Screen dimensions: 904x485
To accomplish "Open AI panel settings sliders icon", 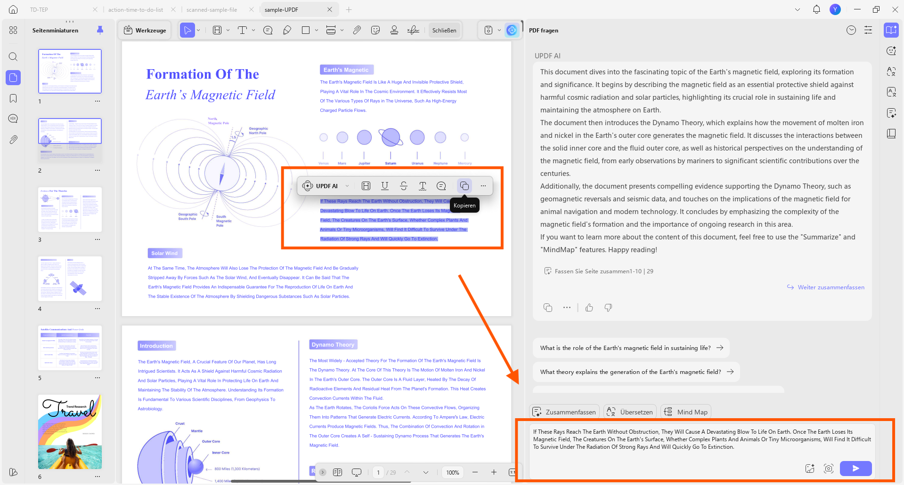I will [x=868, y=30].
